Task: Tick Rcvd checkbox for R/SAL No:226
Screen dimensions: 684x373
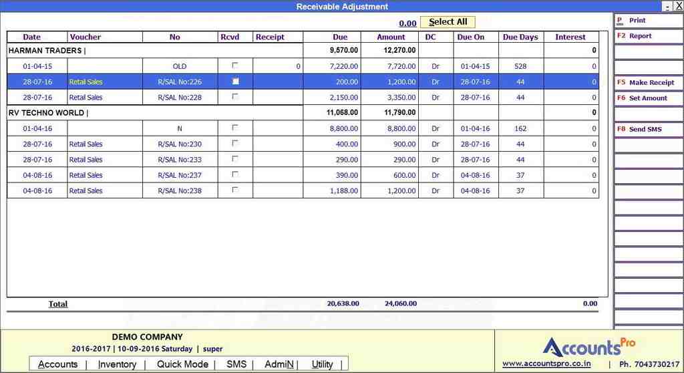Action: (x=235, y=82)
